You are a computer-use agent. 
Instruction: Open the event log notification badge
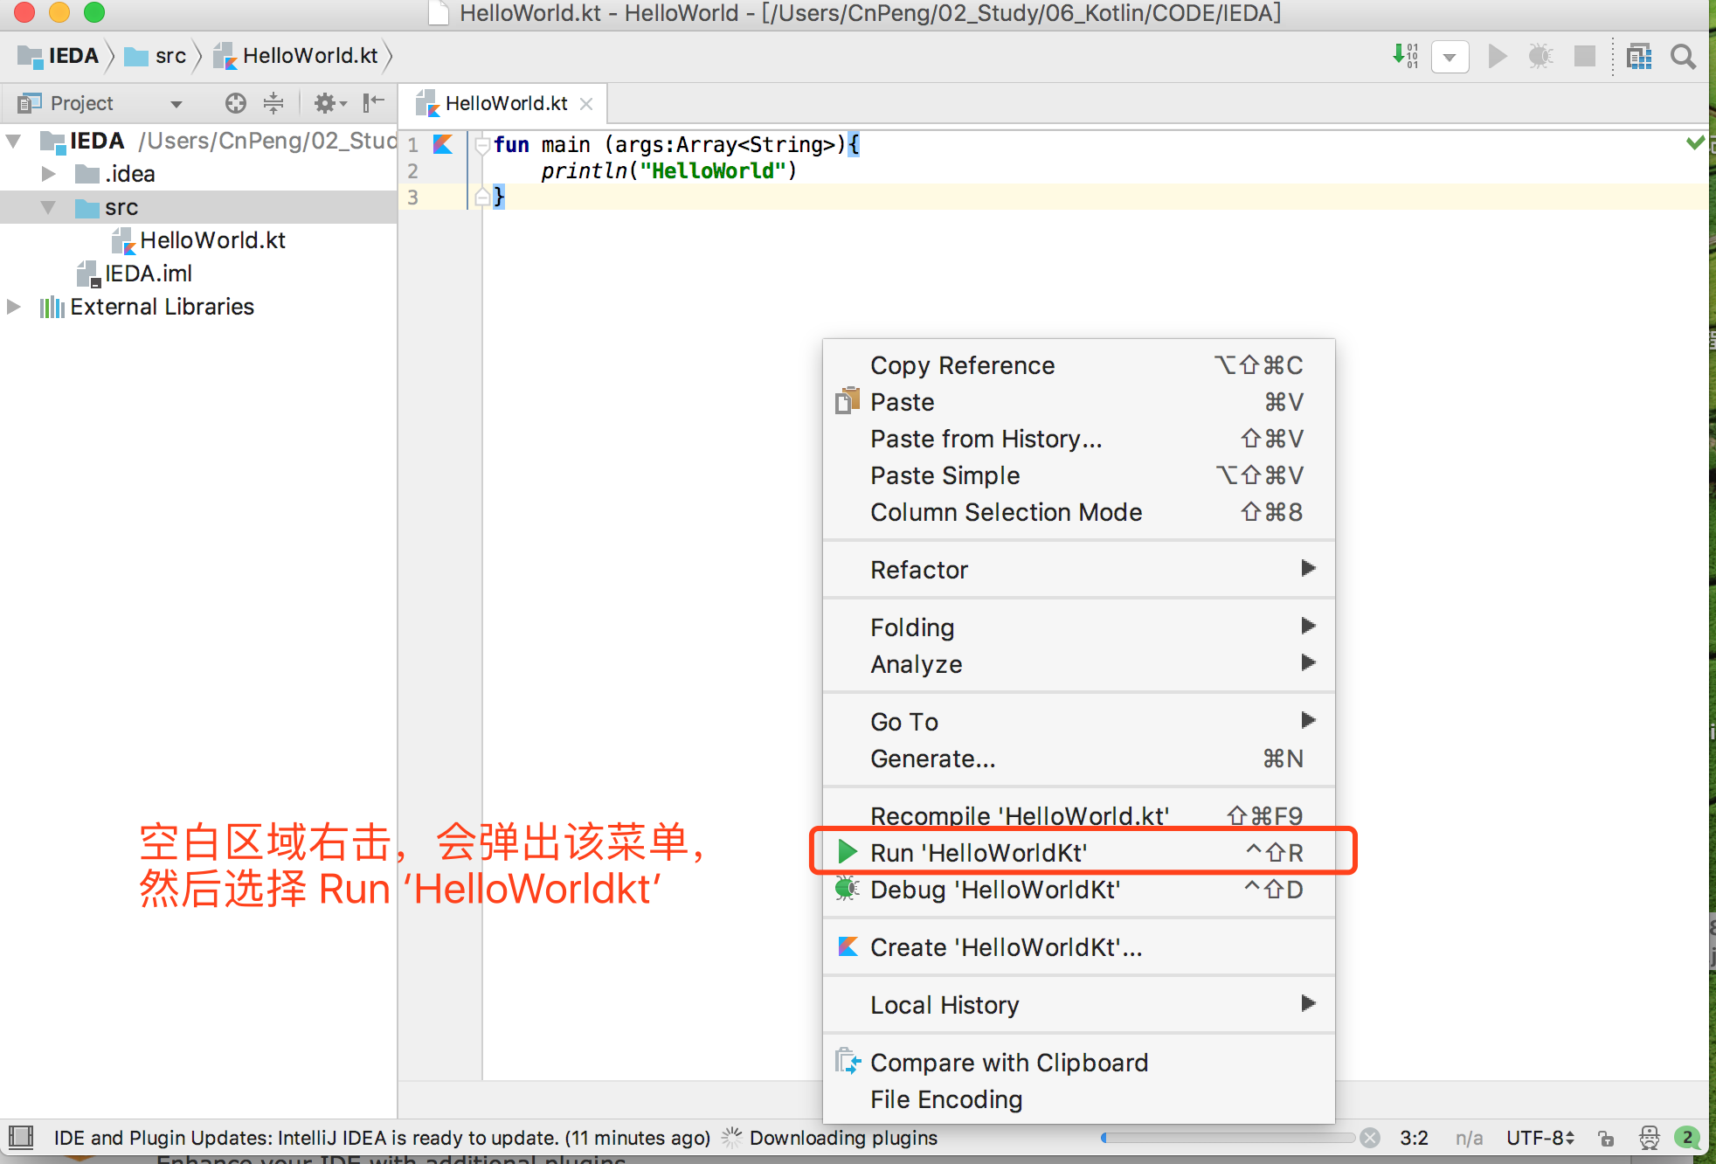[1687, 1138]
